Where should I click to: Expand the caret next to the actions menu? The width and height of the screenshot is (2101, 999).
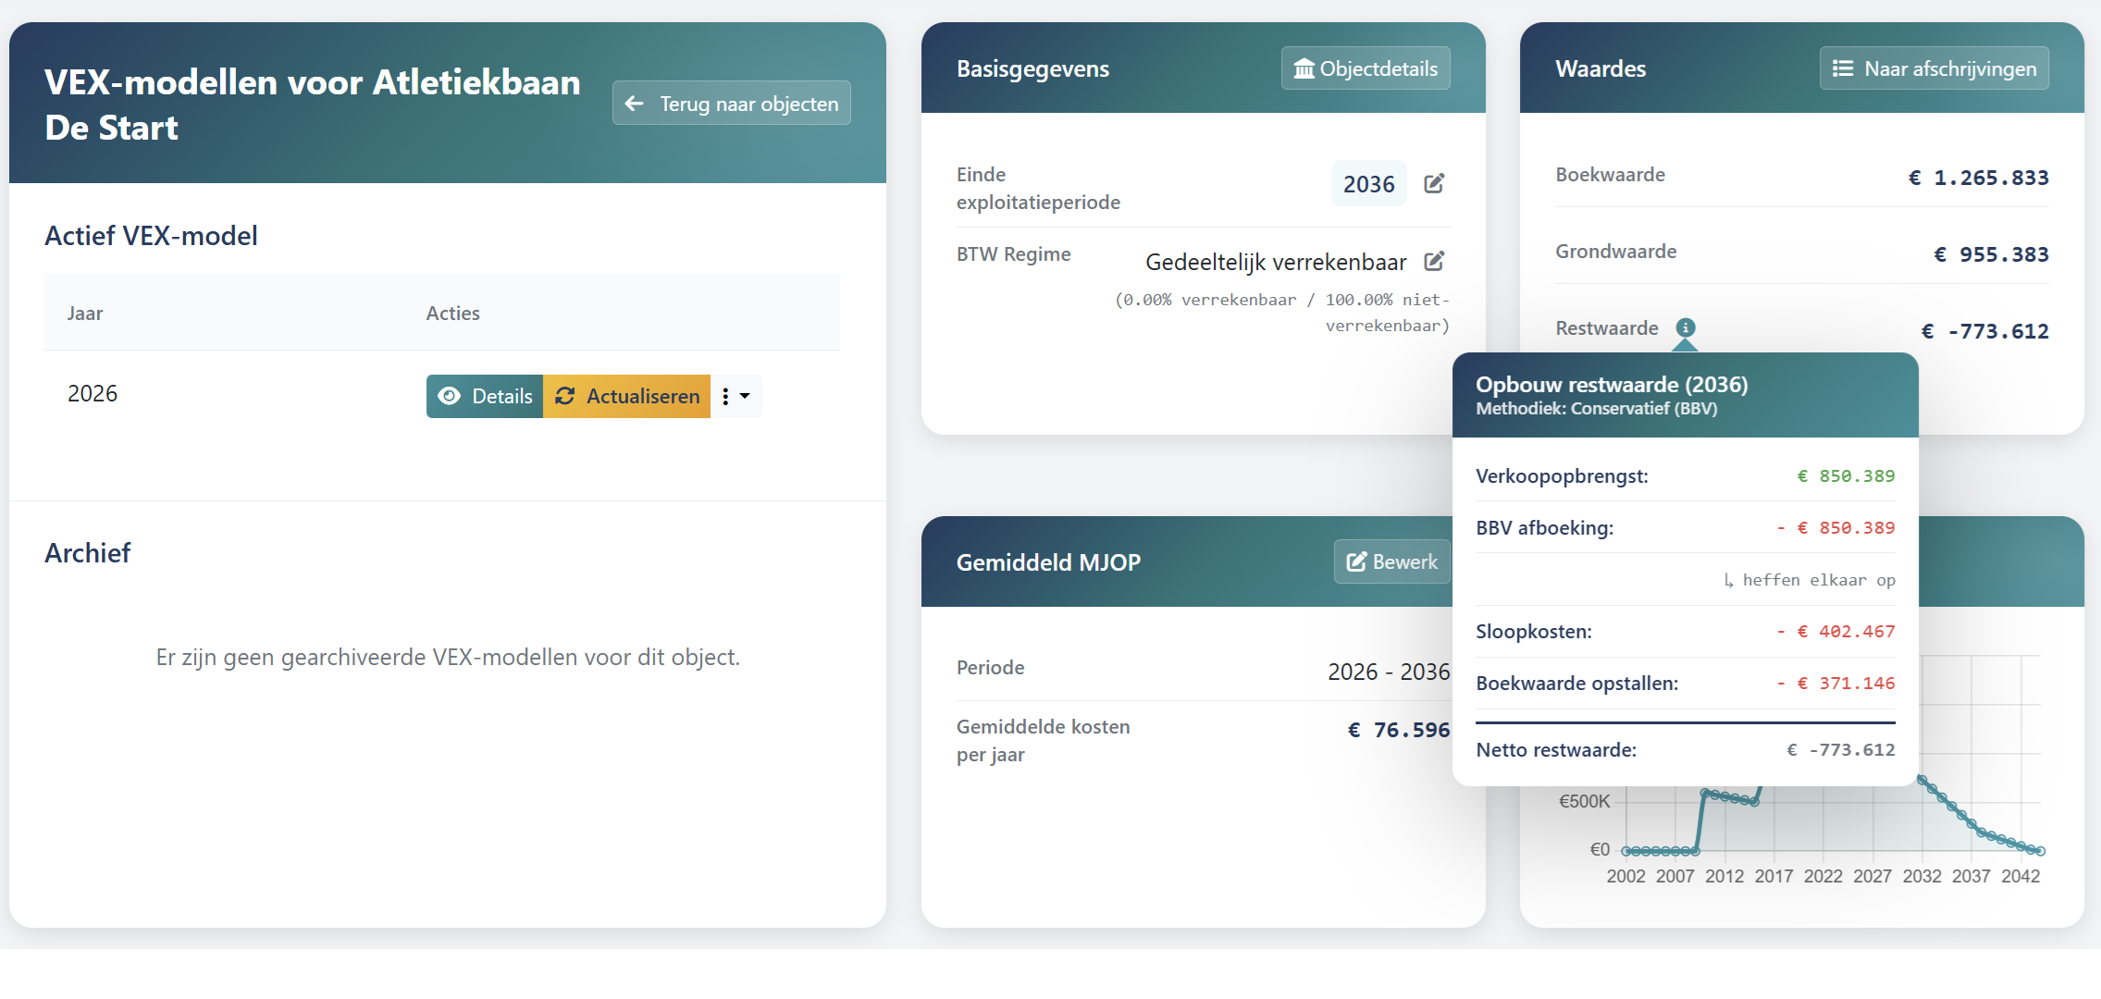746,396
